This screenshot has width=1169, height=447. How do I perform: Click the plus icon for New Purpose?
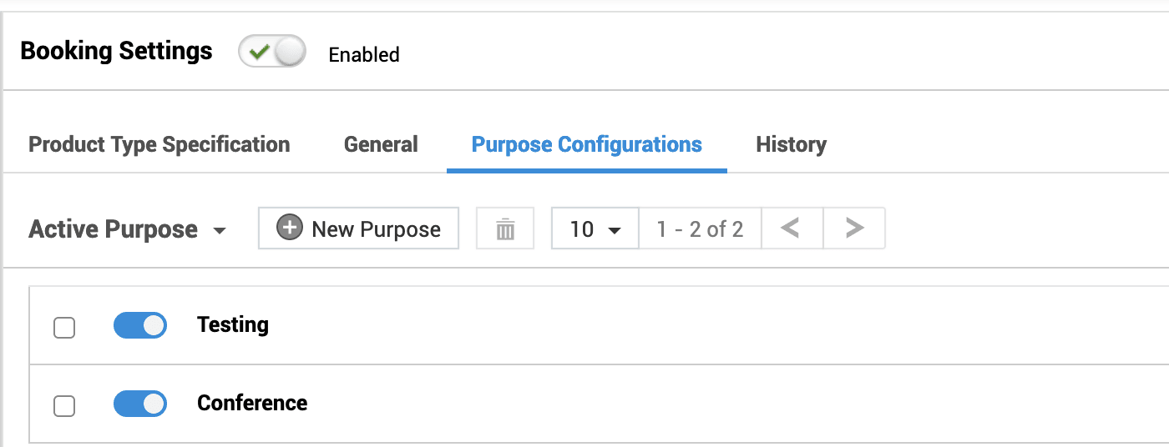pyautogui.click(x=290, y=229)
